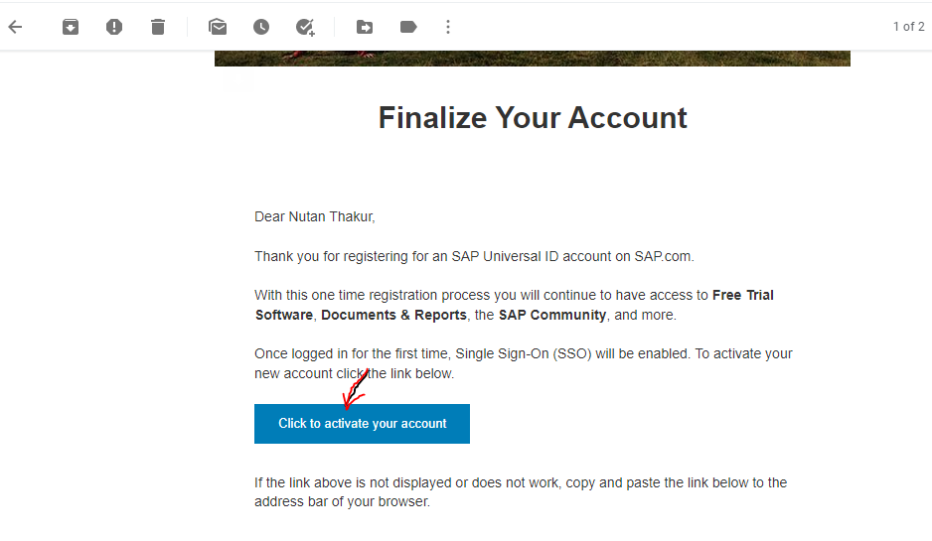Snooze this email with clock icon
Image resolution: width=932 pixels, height=541 pixels.
coord(261,27)
